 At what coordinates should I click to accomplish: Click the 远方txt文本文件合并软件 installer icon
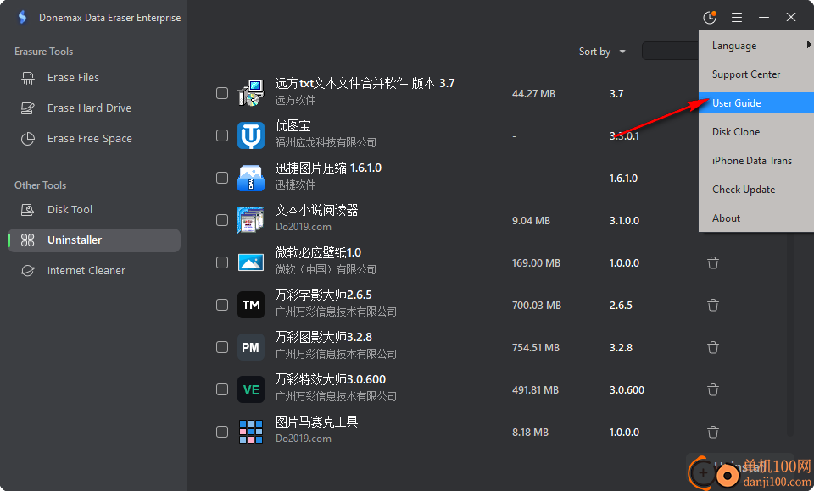pyautogui.click(x=251, y=93)
